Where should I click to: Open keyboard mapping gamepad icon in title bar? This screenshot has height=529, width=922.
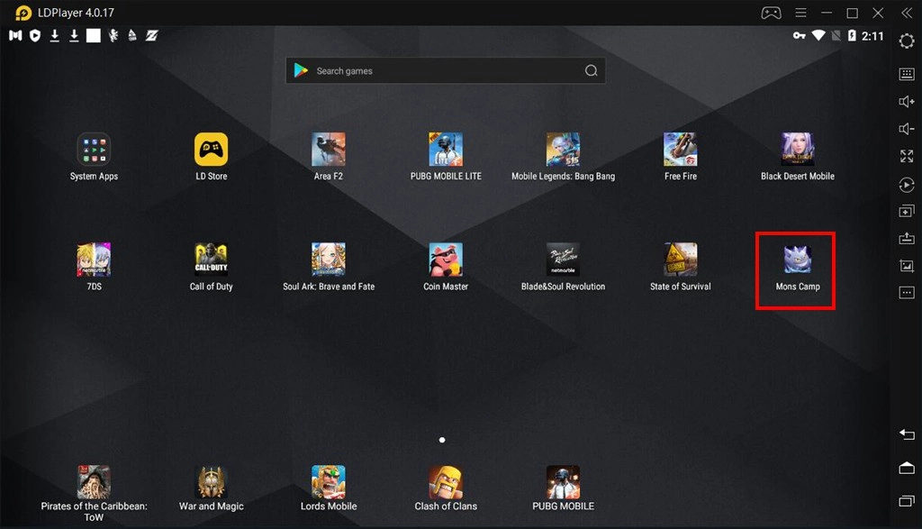[771, 13]
